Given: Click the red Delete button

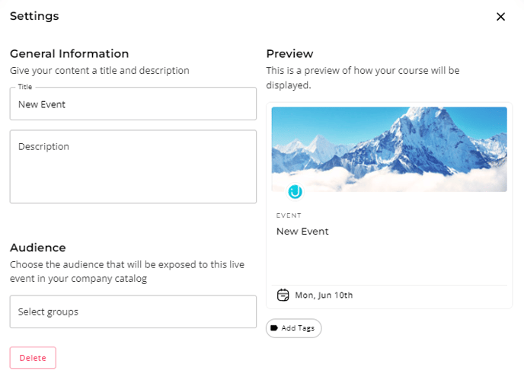Looking at the screenshot, I should (33, 358).
